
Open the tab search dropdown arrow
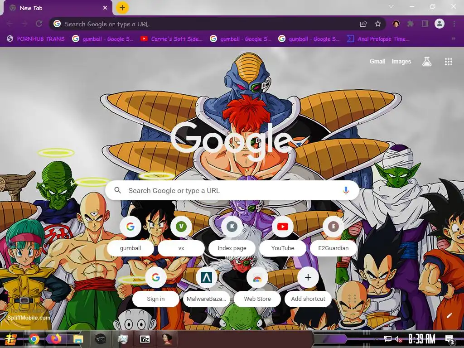coord(391,6)
